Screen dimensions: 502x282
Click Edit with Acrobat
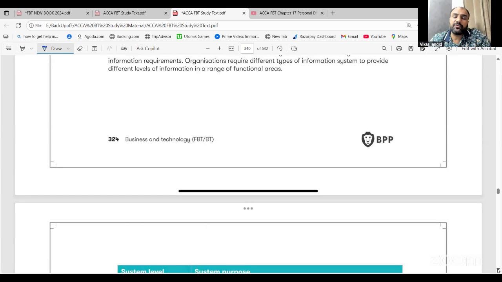tap(479, 49)
